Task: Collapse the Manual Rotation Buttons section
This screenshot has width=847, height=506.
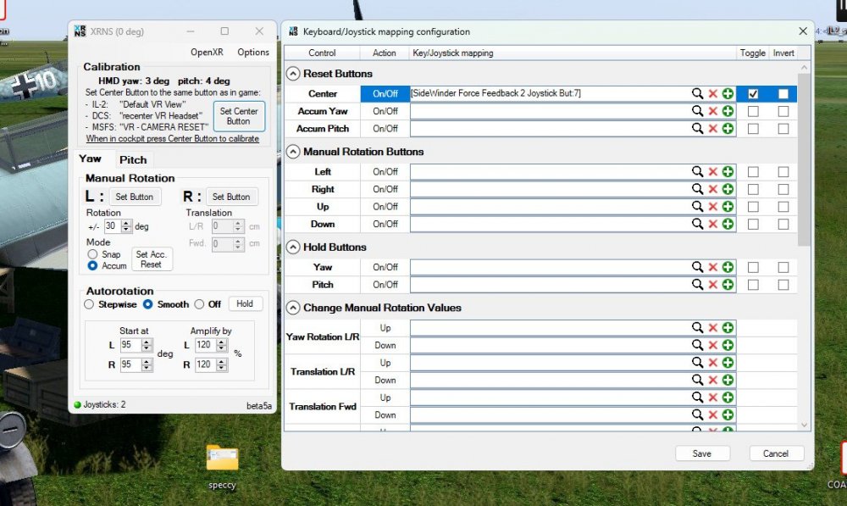Action: [x=293, y=152]
